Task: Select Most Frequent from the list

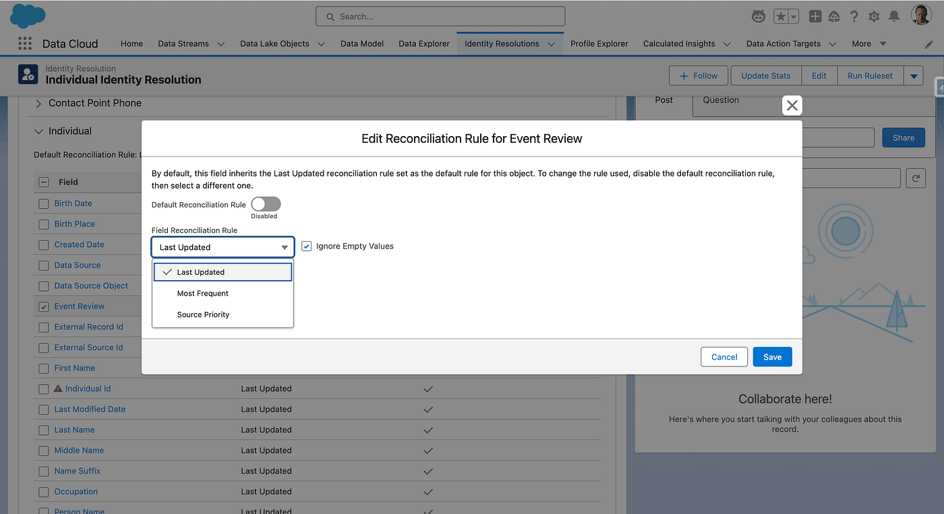Action: (203, 293)
